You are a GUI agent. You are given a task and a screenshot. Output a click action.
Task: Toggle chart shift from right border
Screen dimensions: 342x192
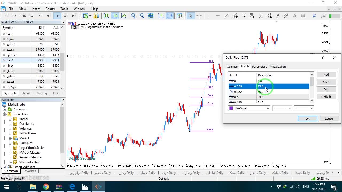coord(170,16)
